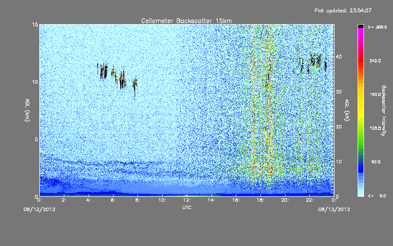The image size is (393, 246).
Task: Click the 30 tick on the kft axis
Action: click(338, 92)
